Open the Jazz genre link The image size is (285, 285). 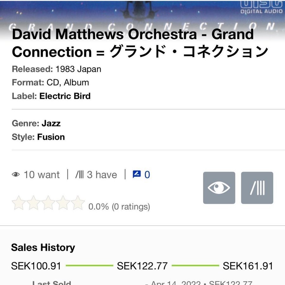click(51, 123)
